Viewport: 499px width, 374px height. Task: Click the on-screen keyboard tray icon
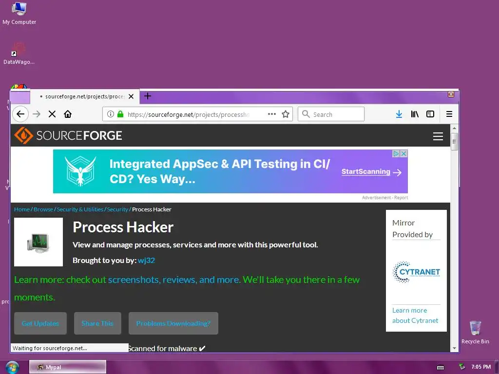point(441,367)
